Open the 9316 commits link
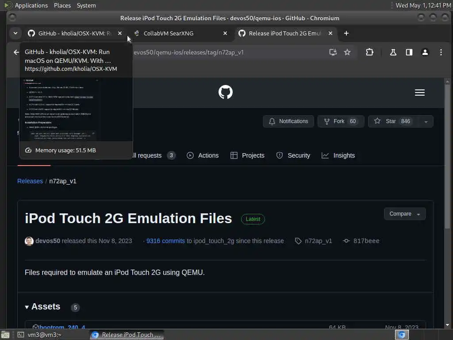This screenshot has width=453, height=340. (165, 241)
